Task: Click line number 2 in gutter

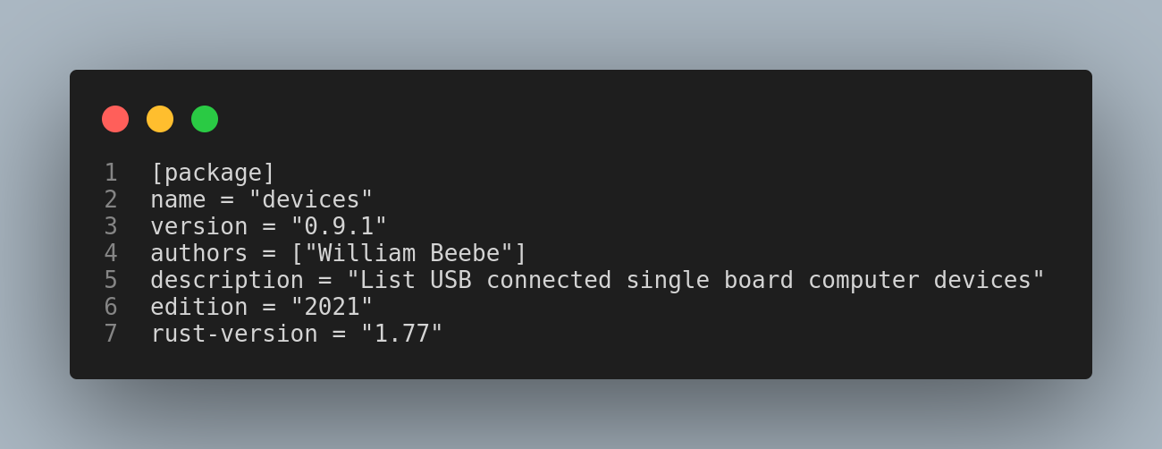Action: (x=111, y=199)
